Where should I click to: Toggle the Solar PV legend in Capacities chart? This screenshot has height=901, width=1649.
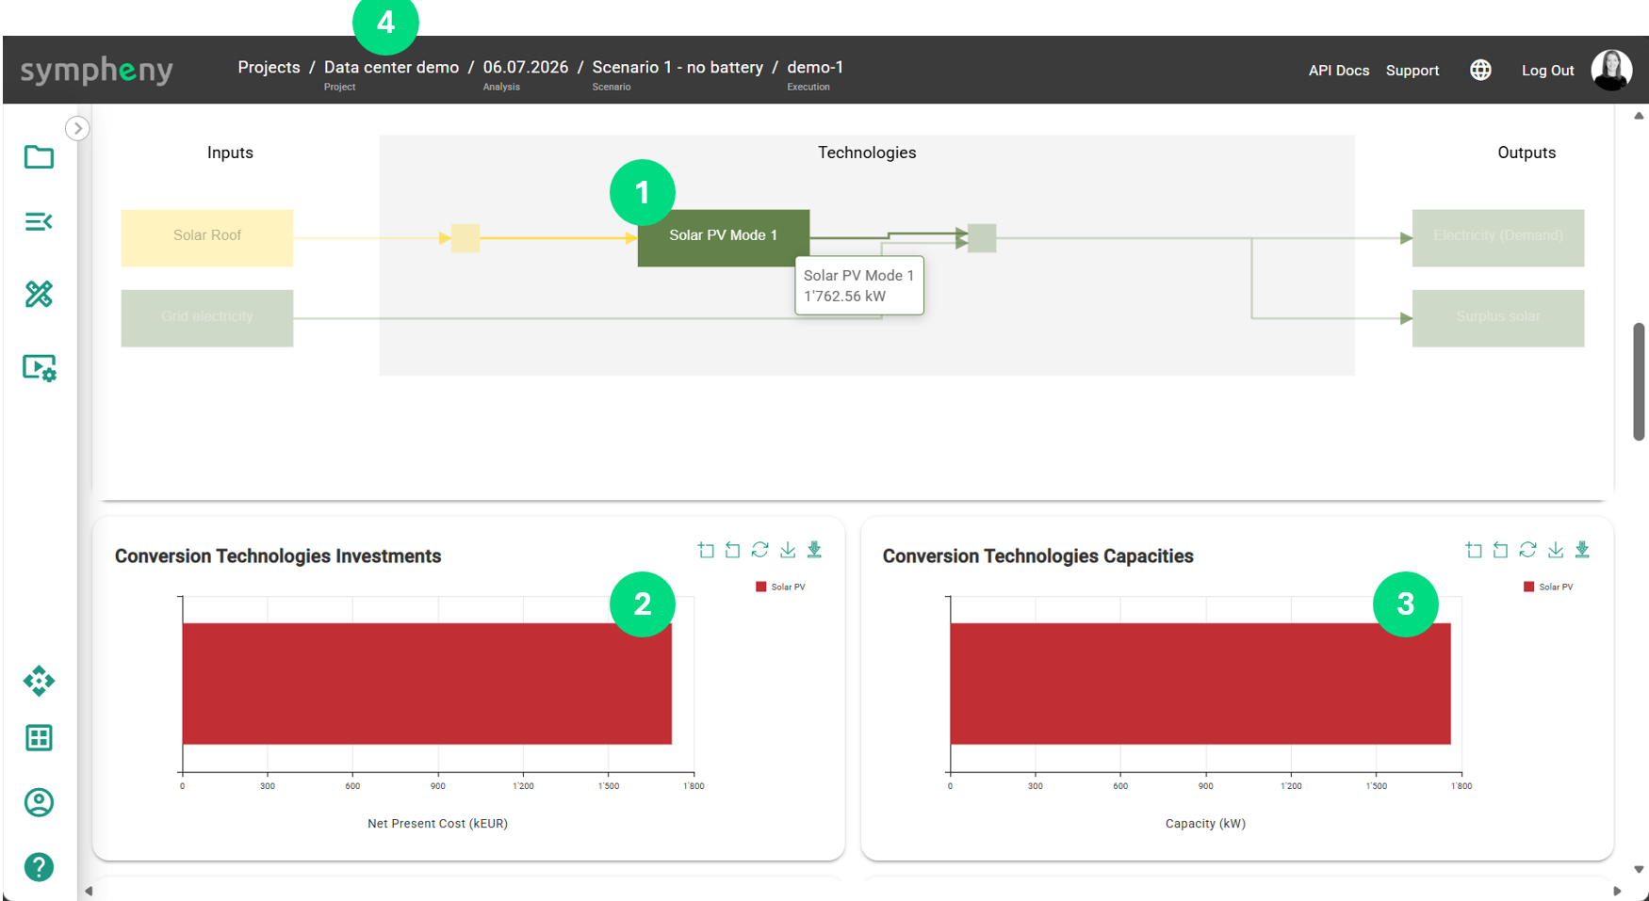(1548, 587)
